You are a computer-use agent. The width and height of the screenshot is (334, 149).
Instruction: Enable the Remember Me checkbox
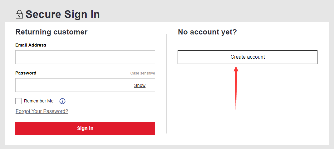[x=18, y=101]
